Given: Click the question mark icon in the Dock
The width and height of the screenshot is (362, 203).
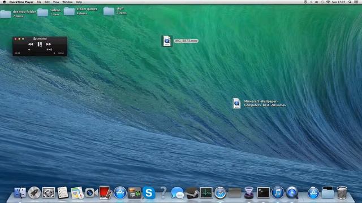Looking at the screenshot, I should pyautogui.click(x=163, y=193).
